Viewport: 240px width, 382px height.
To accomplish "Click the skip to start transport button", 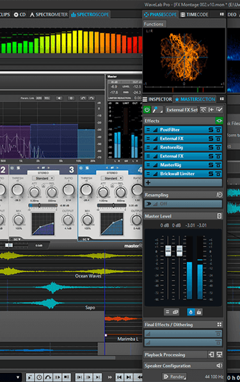I will (x=119, y=378).
